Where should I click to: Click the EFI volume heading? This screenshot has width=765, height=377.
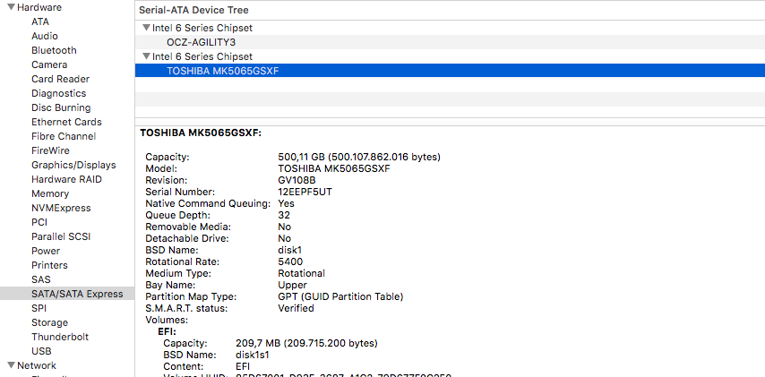pos(167,331)
